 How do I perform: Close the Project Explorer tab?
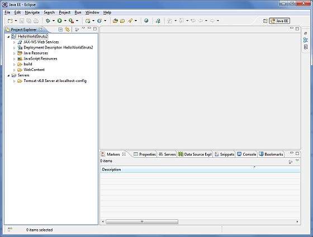pyautogui.click(x=40, y=30)
